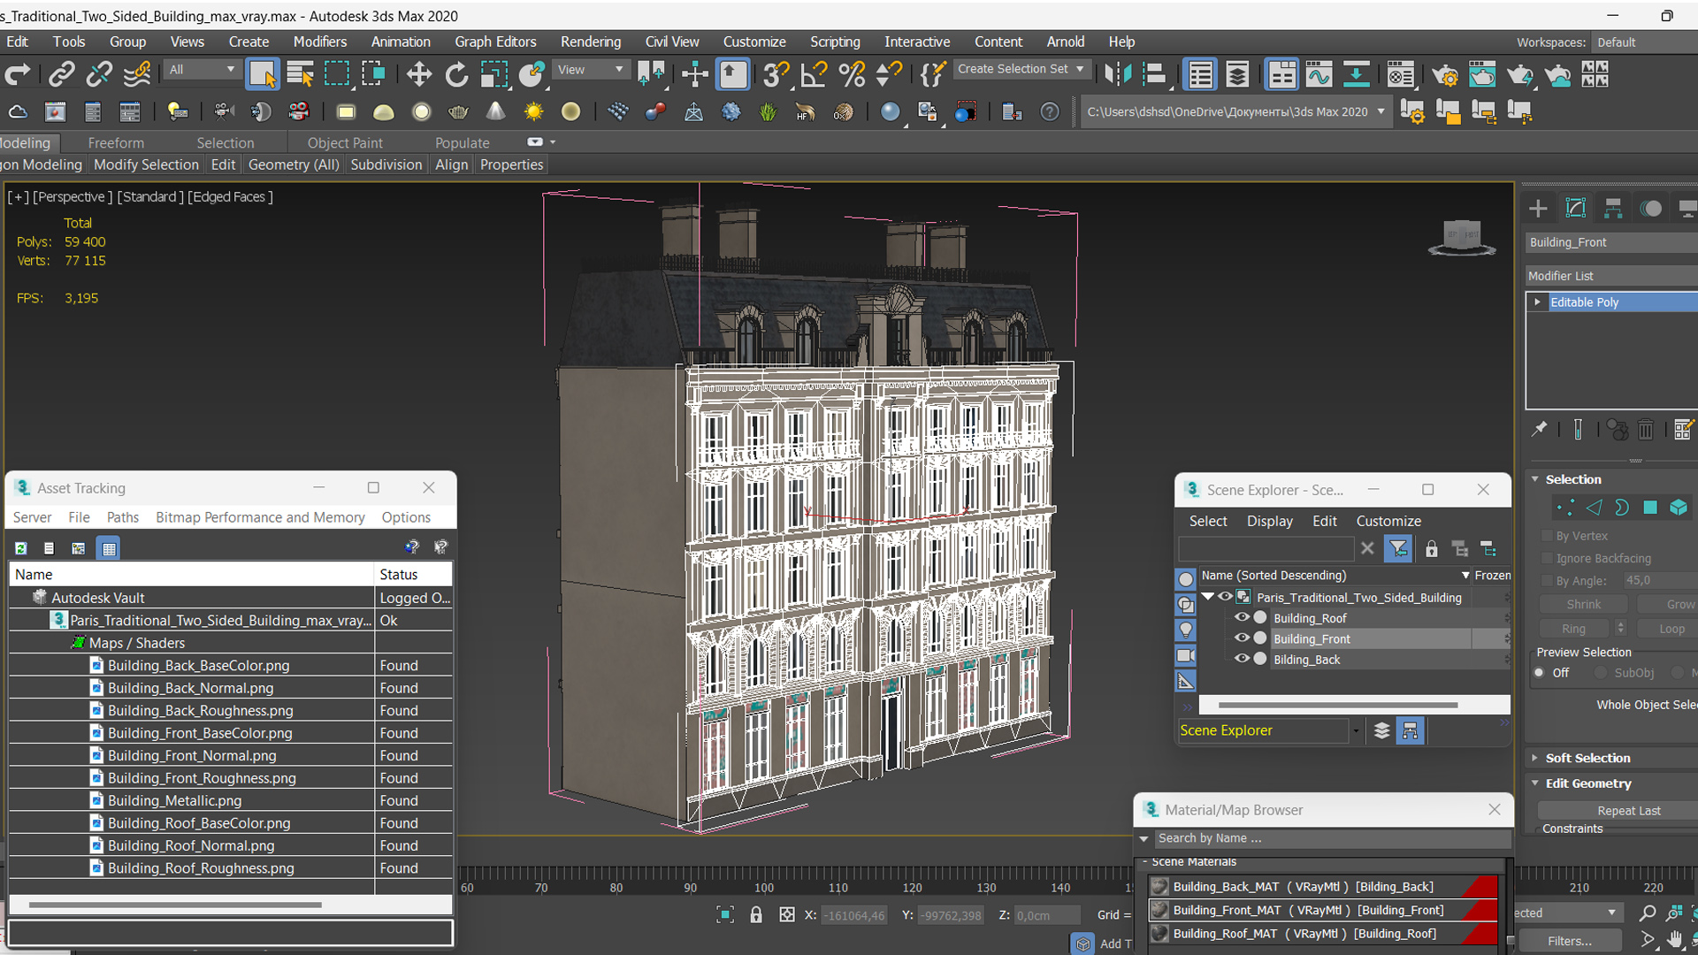Select Polygon sub-object level icon
Image resolution: width=1698 pixels, height=955 pixels.
1650,508
